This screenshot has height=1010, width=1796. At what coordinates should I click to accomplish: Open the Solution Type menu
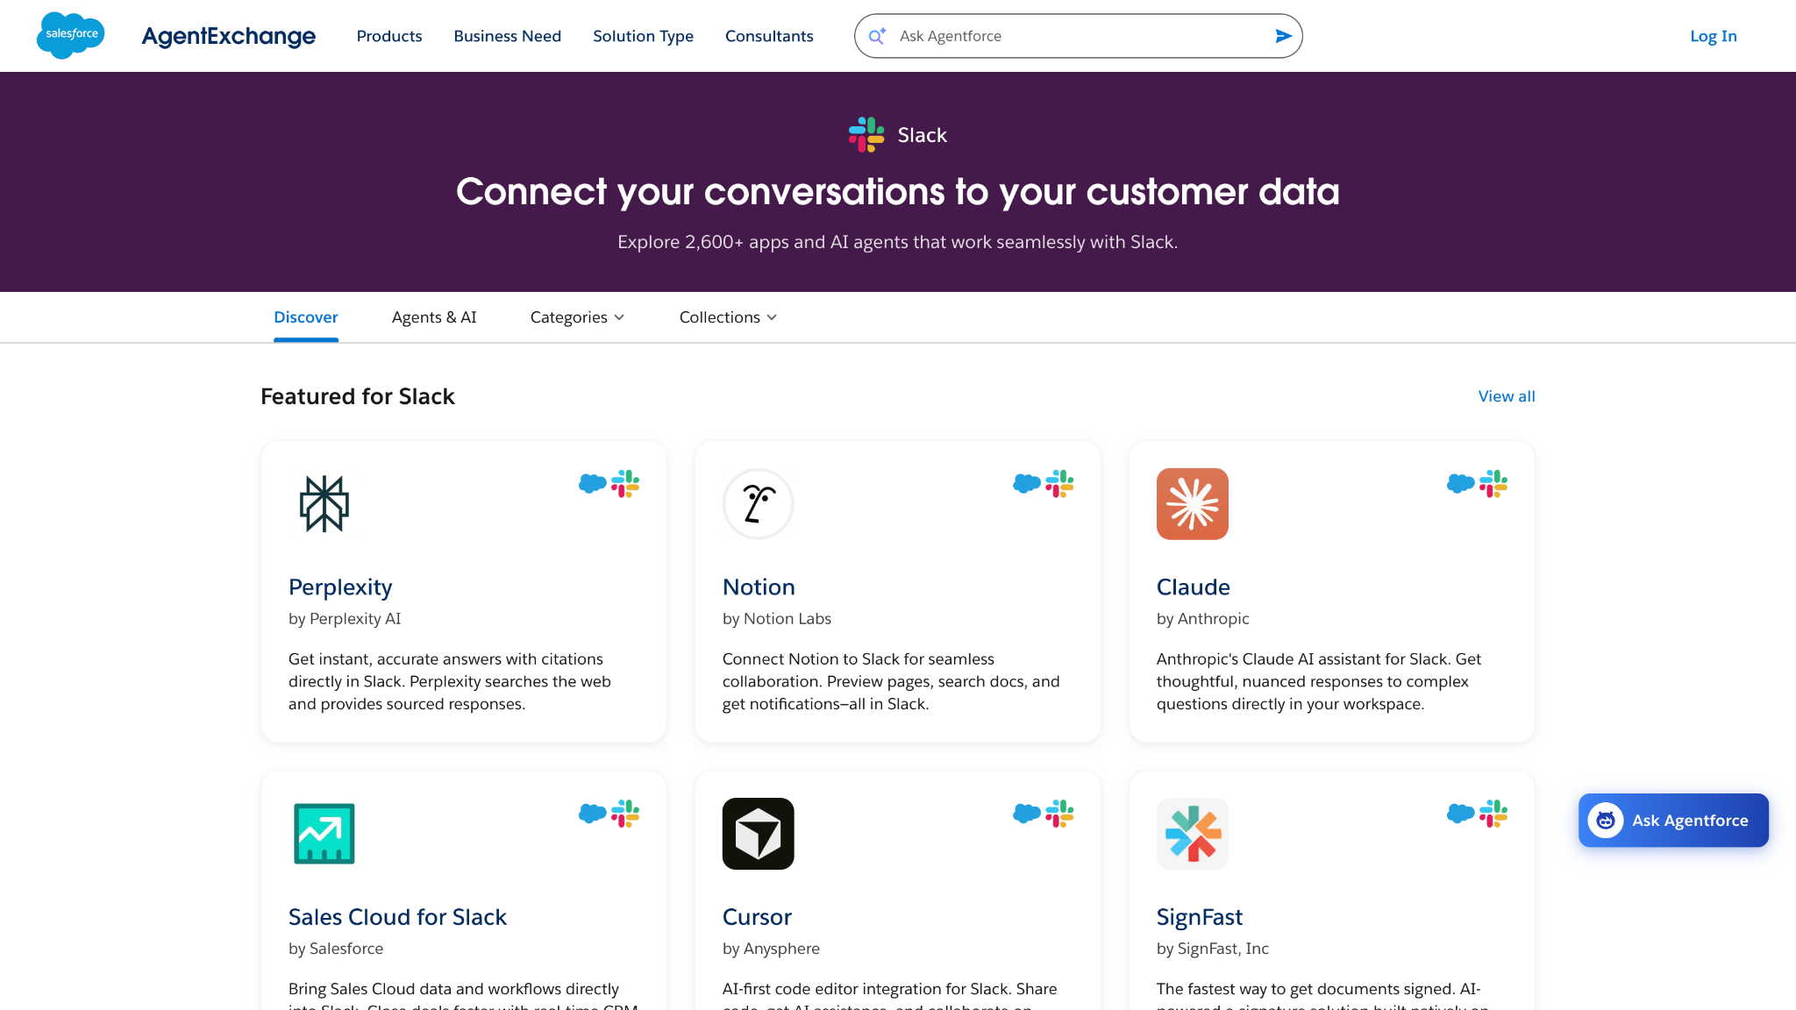pyautogui.click(x=643, y=36)
